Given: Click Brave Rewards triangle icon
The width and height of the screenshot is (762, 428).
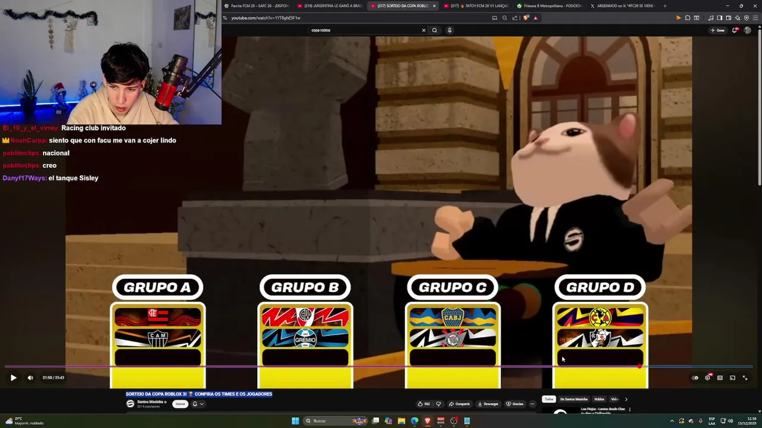Looking at the screenshot, I should [535, 18].
